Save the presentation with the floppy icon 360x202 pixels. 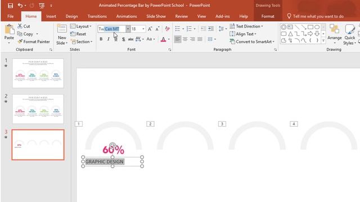10,6
